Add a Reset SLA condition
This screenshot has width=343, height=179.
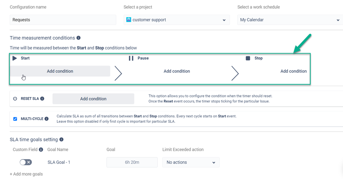(x=93, y=99)
